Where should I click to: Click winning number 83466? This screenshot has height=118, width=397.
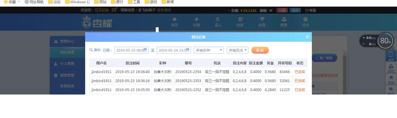[285, 72]
